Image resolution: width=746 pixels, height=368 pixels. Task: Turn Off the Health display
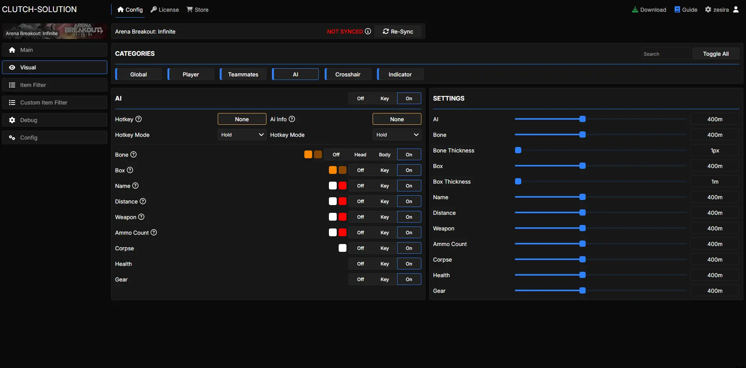tap(360, 264)
